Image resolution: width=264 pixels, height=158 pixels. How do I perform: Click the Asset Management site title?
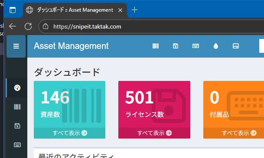71,46
